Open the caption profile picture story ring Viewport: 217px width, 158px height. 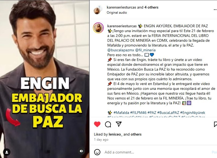98,28
